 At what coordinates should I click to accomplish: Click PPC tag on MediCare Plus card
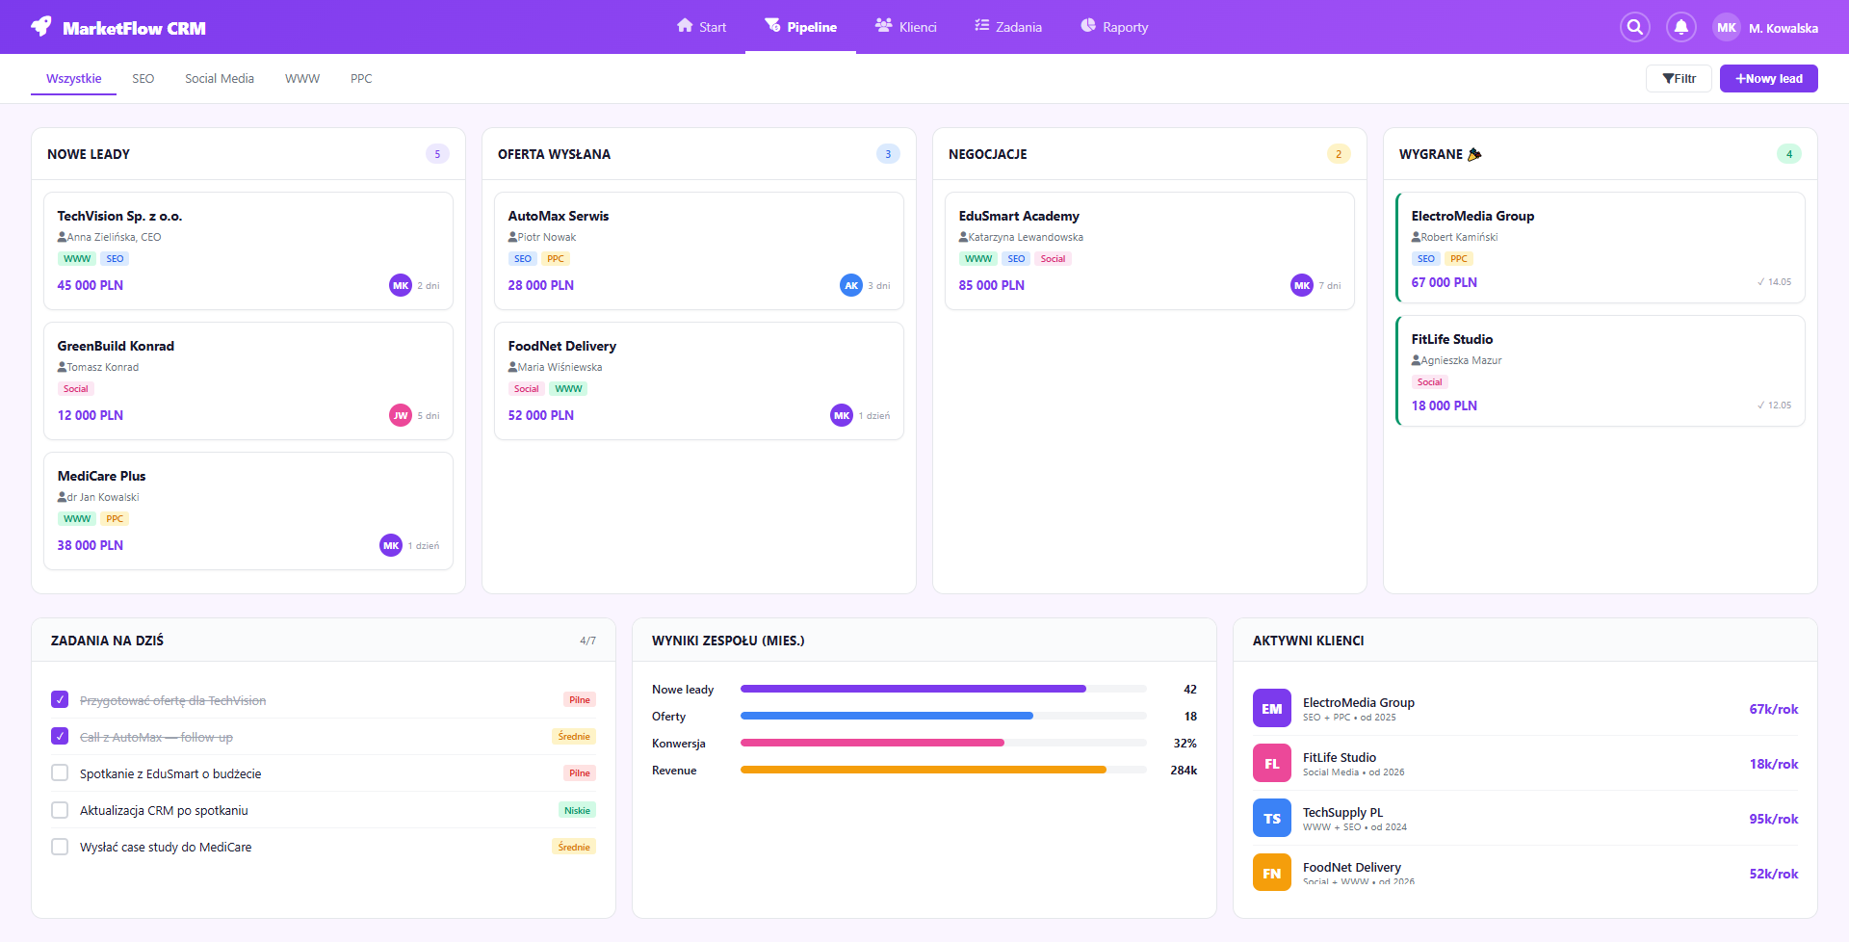tap(115, 519)
